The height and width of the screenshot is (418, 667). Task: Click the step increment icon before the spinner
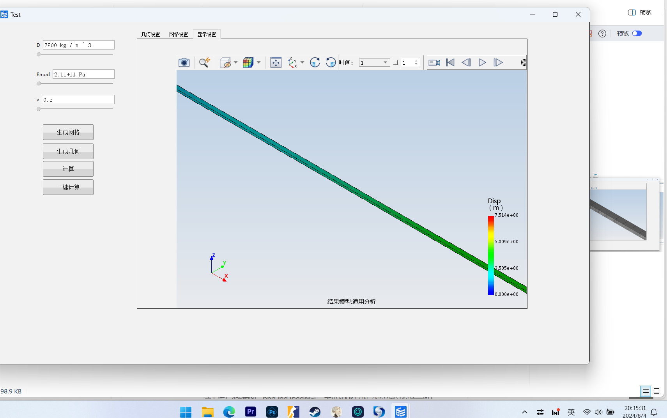395,63
